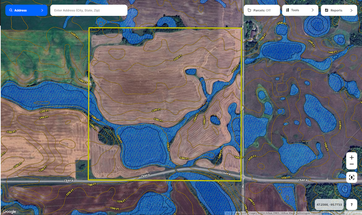362x215 pixels.
Task: Click the Enter Address input field
Action: tap(89, 10)
